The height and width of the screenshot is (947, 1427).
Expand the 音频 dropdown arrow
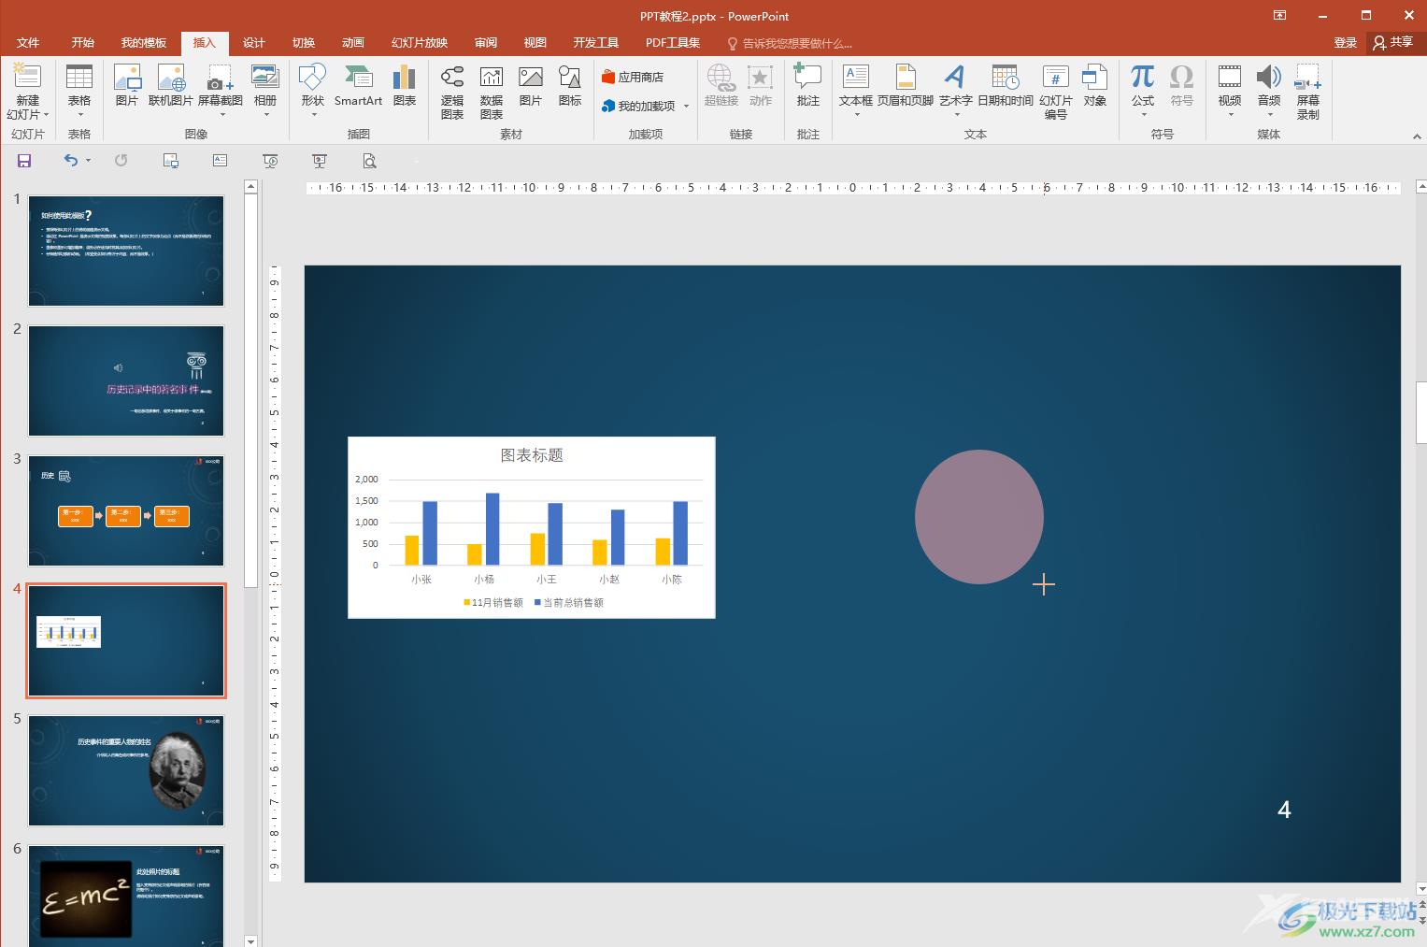[1270, 115]
